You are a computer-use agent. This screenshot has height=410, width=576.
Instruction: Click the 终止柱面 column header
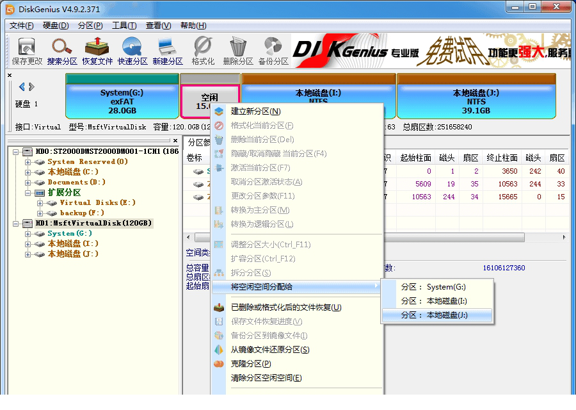click(x=502, y=158)
